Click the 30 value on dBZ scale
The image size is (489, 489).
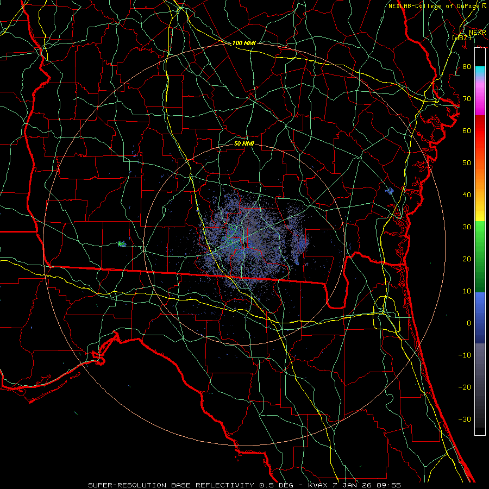click(467, 227)
